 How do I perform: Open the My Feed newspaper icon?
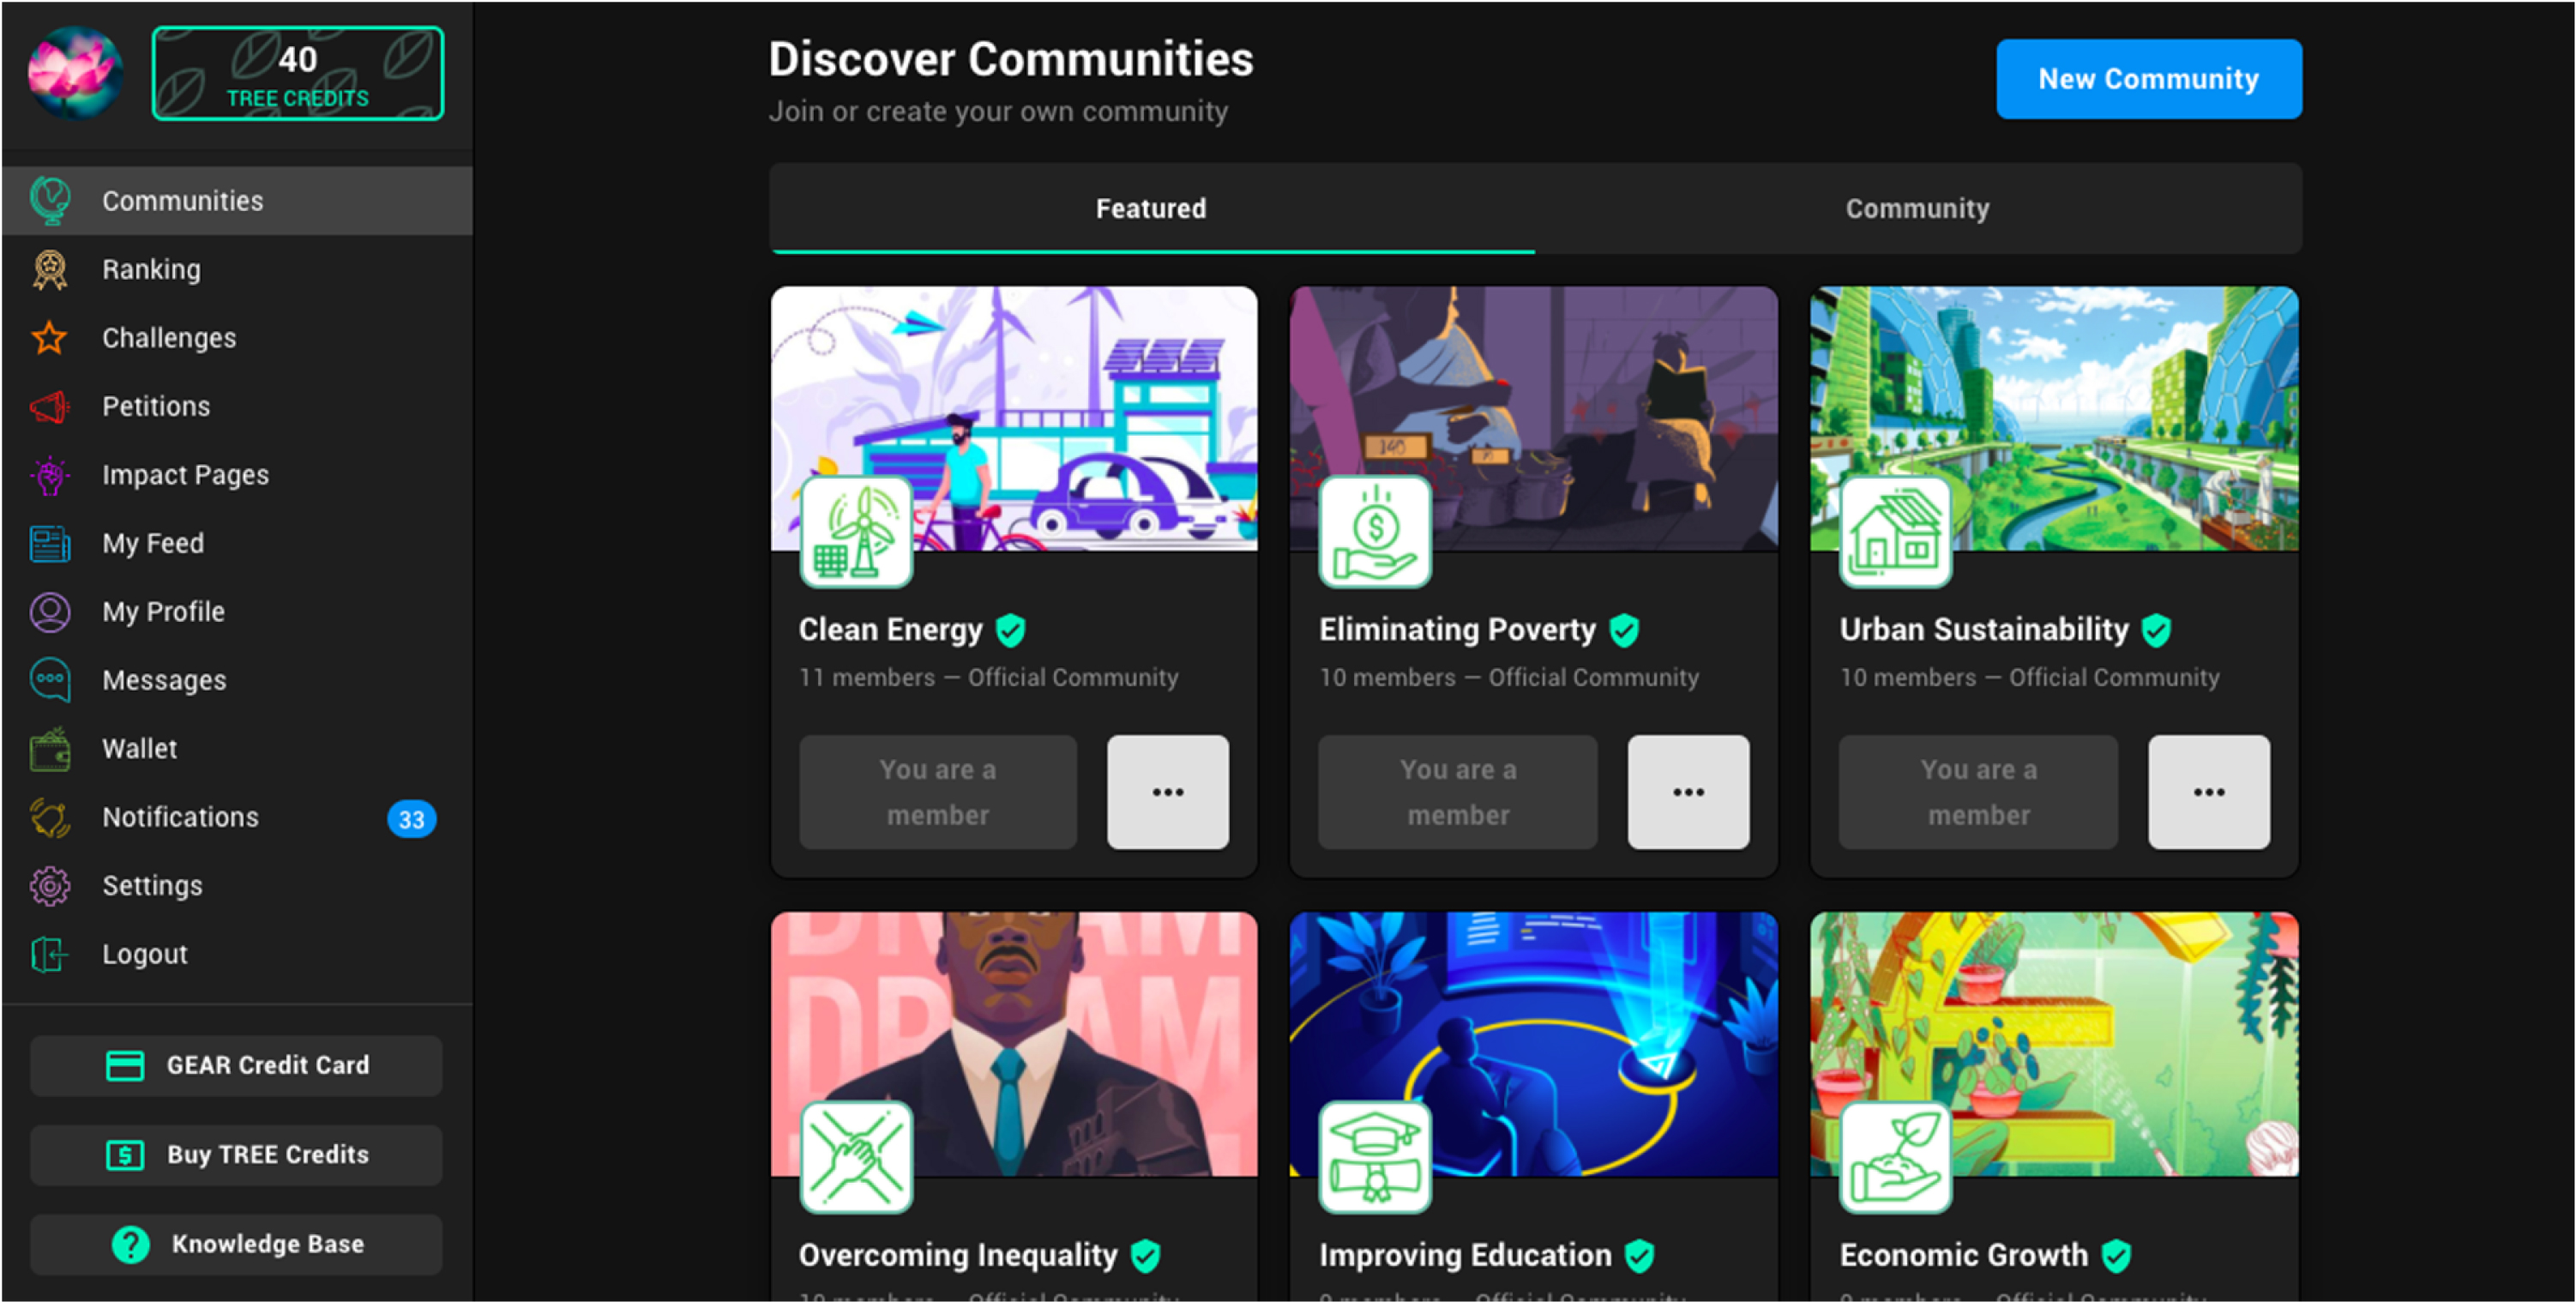(50, 543)
